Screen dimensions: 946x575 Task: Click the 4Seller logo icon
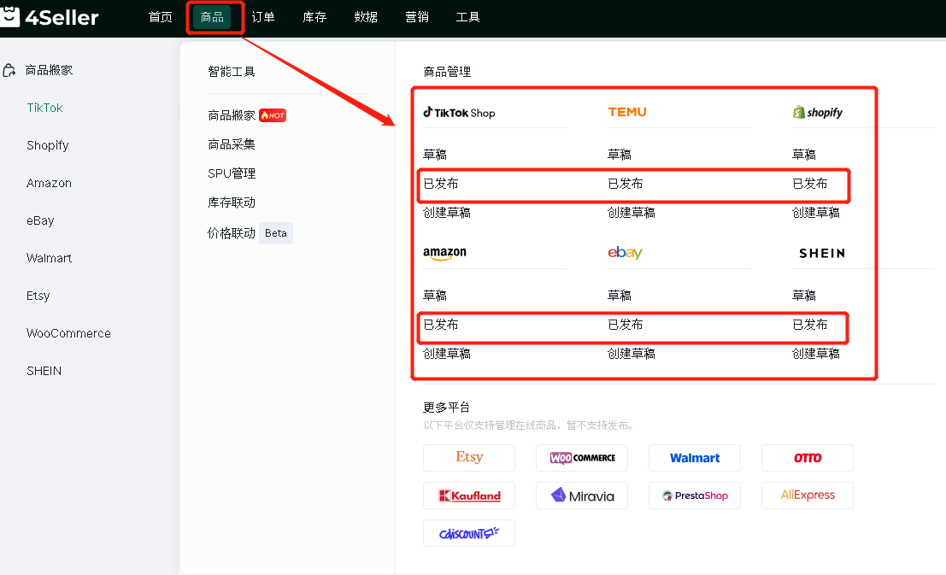click(x=9, y=16)
